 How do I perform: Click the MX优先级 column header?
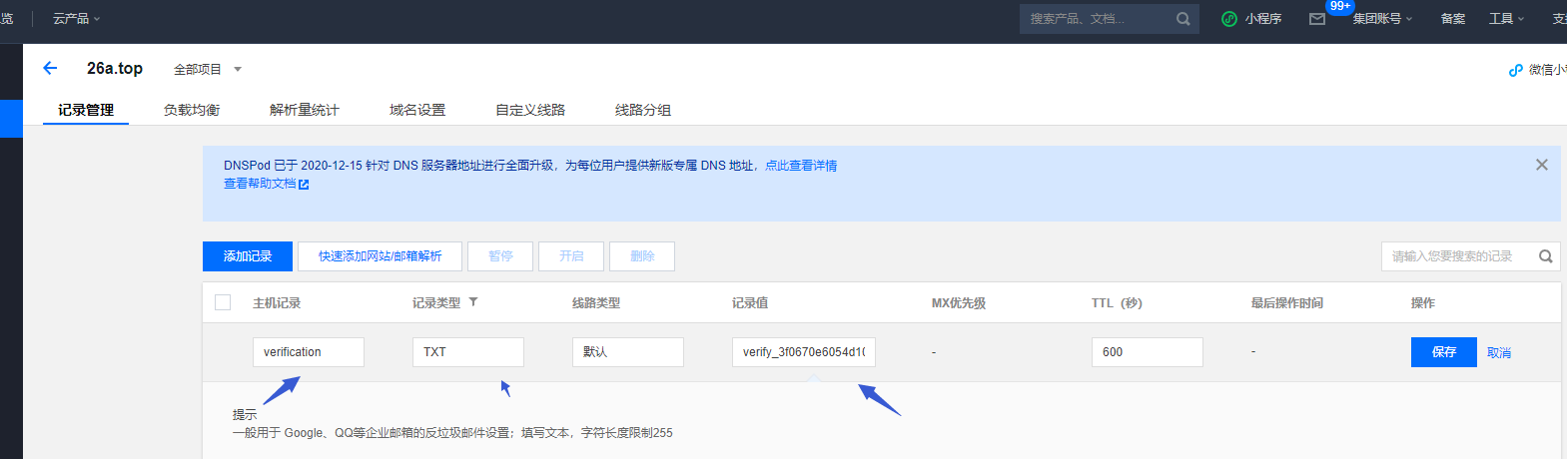[959, 303]
